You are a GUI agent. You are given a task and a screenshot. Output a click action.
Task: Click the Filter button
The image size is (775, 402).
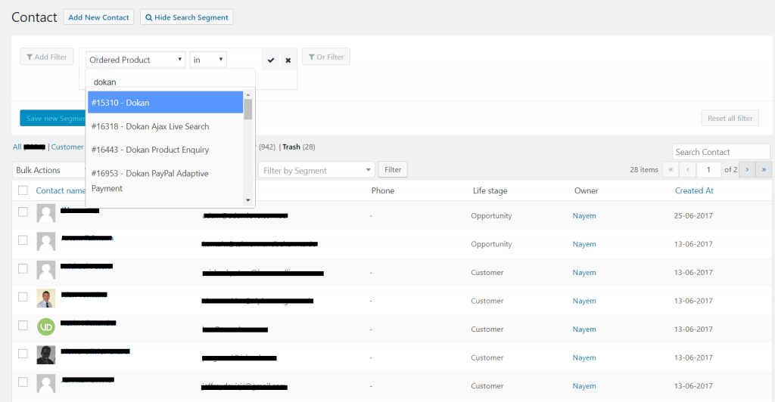[x=393, y=170]
